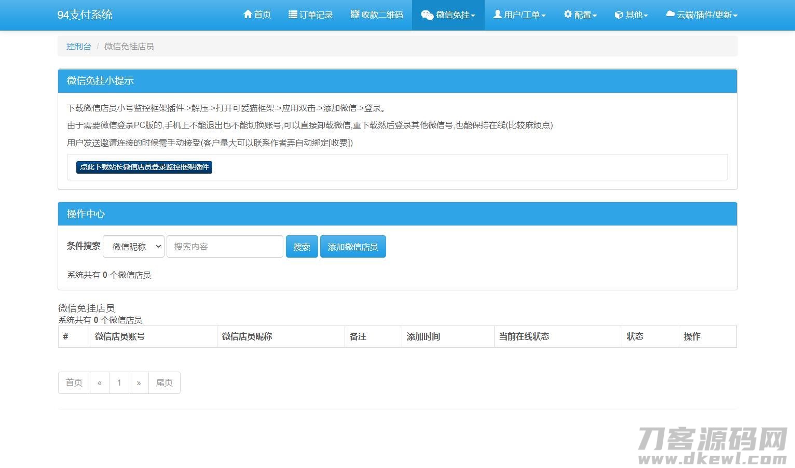The width and height of the screenshot is (795, 468).
Task: Click the 控制台 breadcrumb link
Action: pyautogui.click(x=78, y=47)
